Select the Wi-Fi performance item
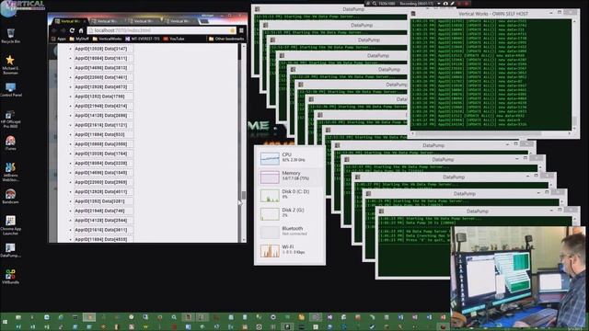 (289, 250)
